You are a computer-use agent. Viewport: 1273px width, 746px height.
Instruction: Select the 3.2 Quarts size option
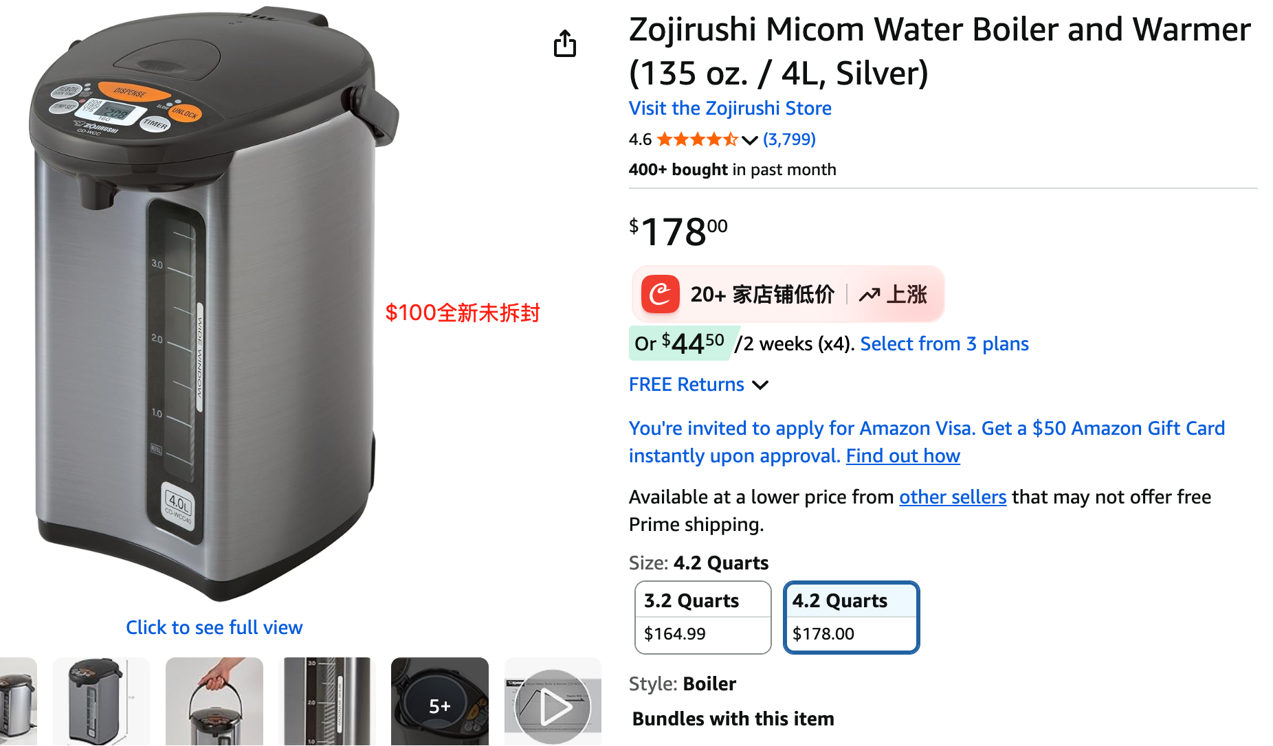point(702,617)
